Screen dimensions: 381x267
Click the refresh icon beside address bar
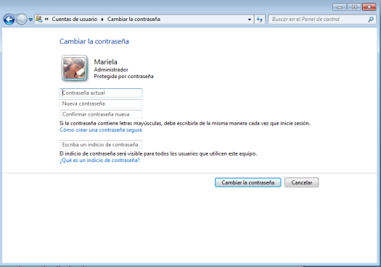260,20
